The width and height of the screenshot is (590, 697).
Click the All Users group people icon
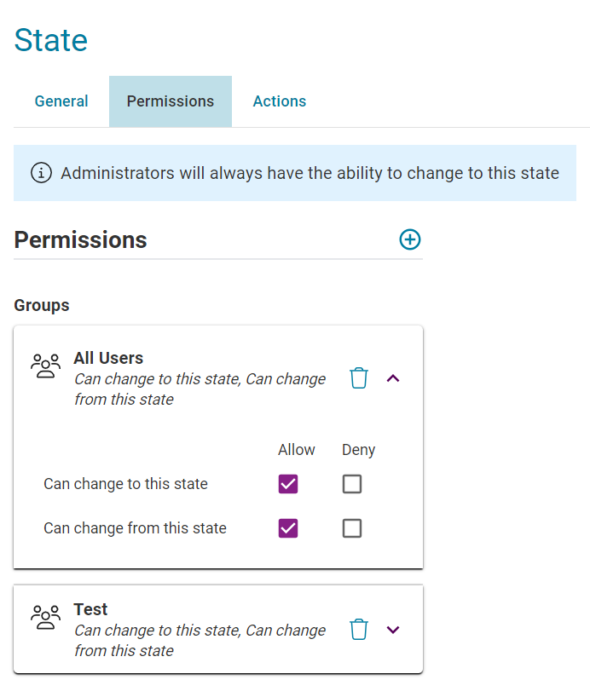[45, 366]
